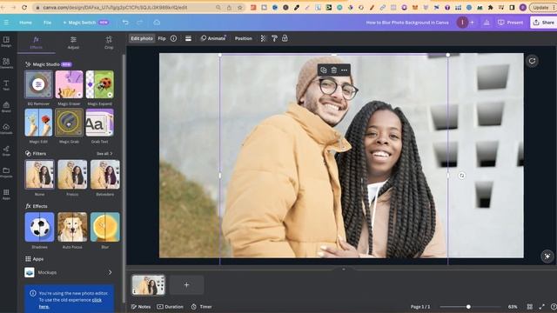
Task: Add collaborator with plus icon
Action: [x=472, y=23]
